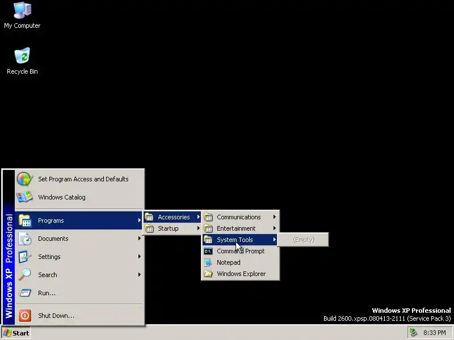Click the Run icon in Start menu
Screen dimensions: 454x340
pos(25,293)
